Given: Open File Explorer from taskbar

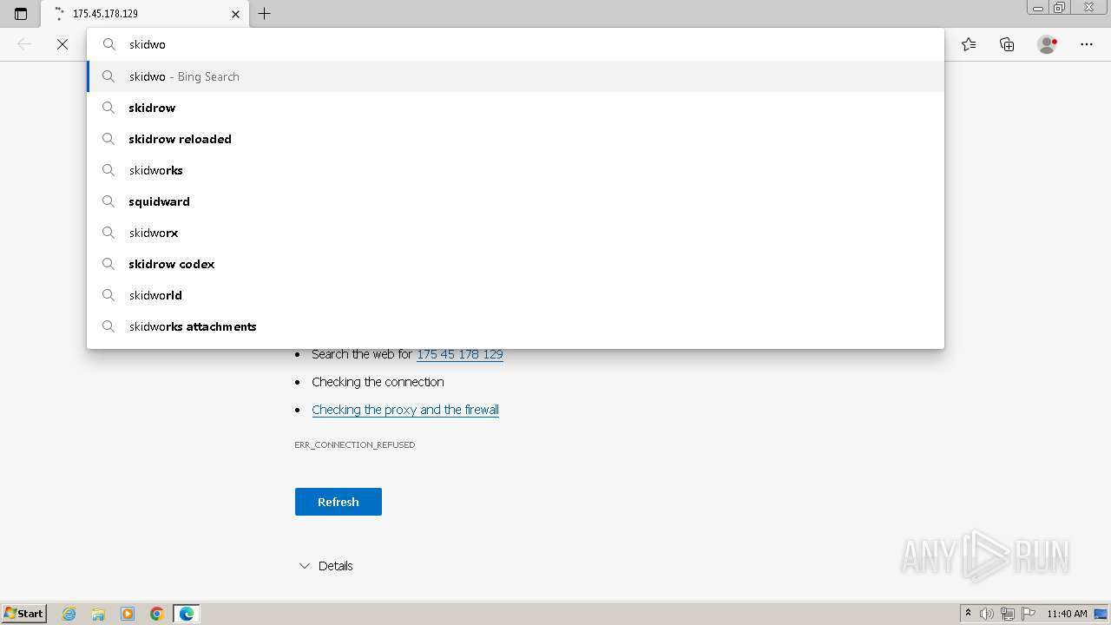Looking at the screenshot, I should (98, 614).
